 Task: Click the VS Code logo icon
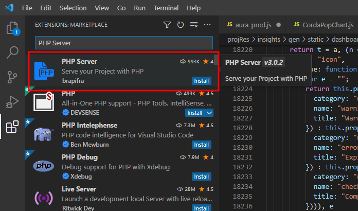pos(9,8)
